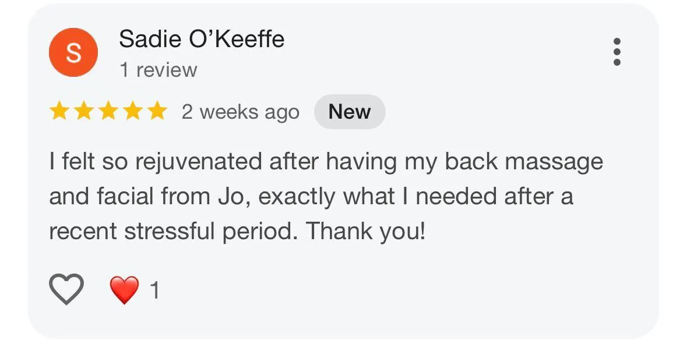
Task: Click "Thank you!" in the review text
Action: point(366,232)
